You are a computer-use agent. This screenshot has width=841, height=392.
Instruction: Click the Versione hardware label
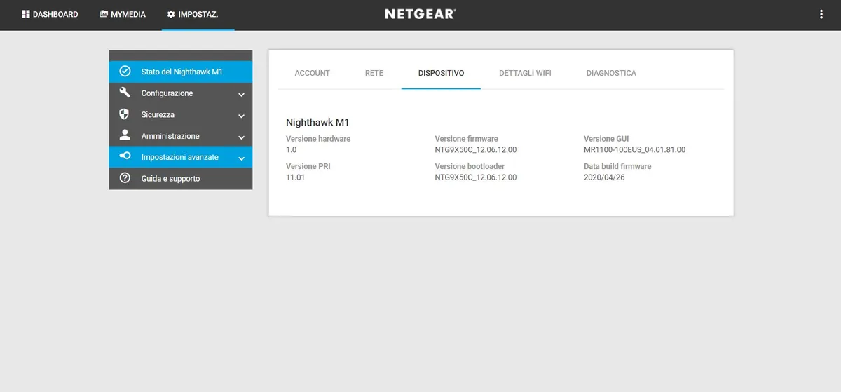318,139
